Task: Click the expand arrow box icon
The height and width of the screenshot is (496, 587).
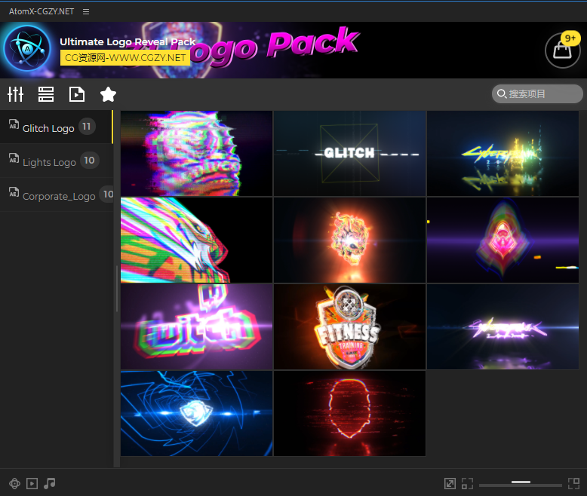Action: click(450, 484)
